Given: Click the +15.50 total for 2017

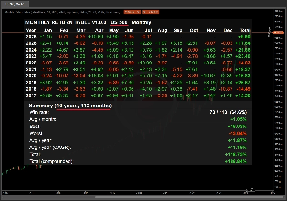Looking at the screenshot, I should (x=243, y=95).
